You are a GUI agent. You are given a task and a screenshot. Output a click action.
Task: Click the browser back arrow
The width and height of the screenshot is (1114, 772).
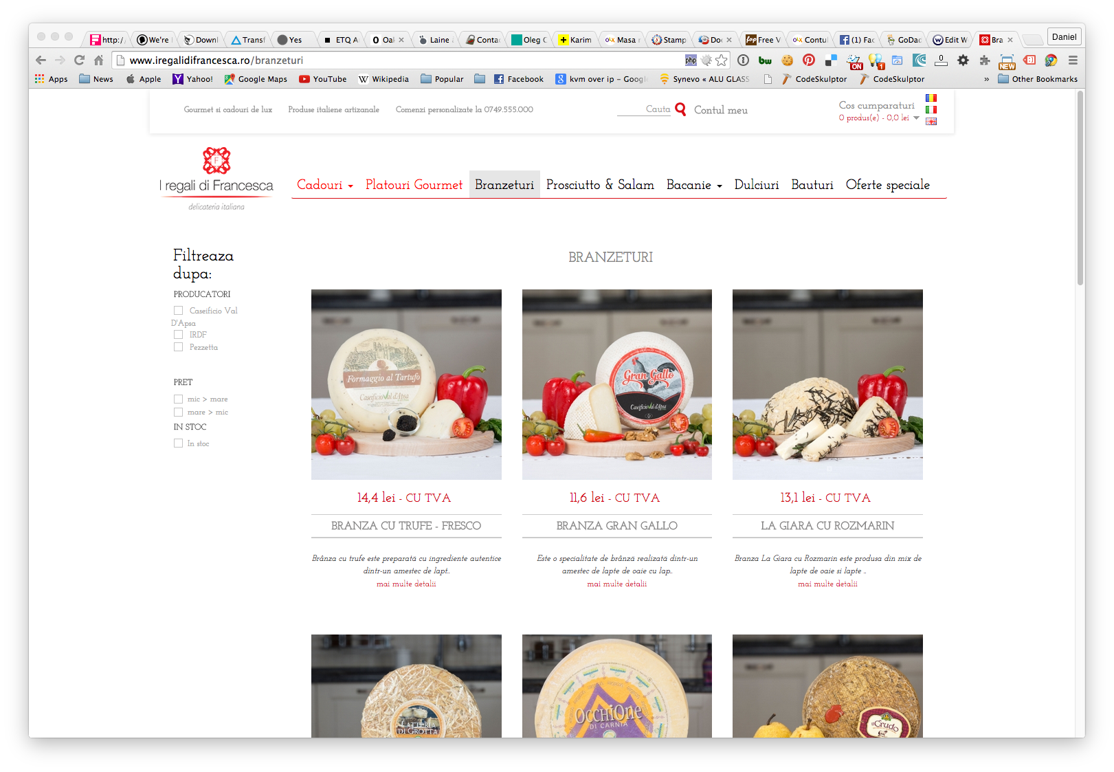(41, 60)
